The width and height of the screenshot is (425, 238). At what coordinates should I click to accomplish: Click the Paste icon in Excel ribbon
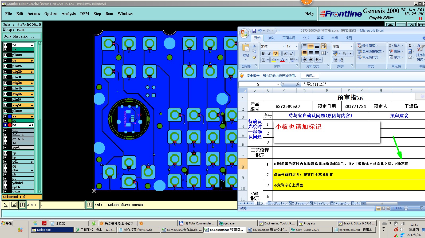pos(246,48)
